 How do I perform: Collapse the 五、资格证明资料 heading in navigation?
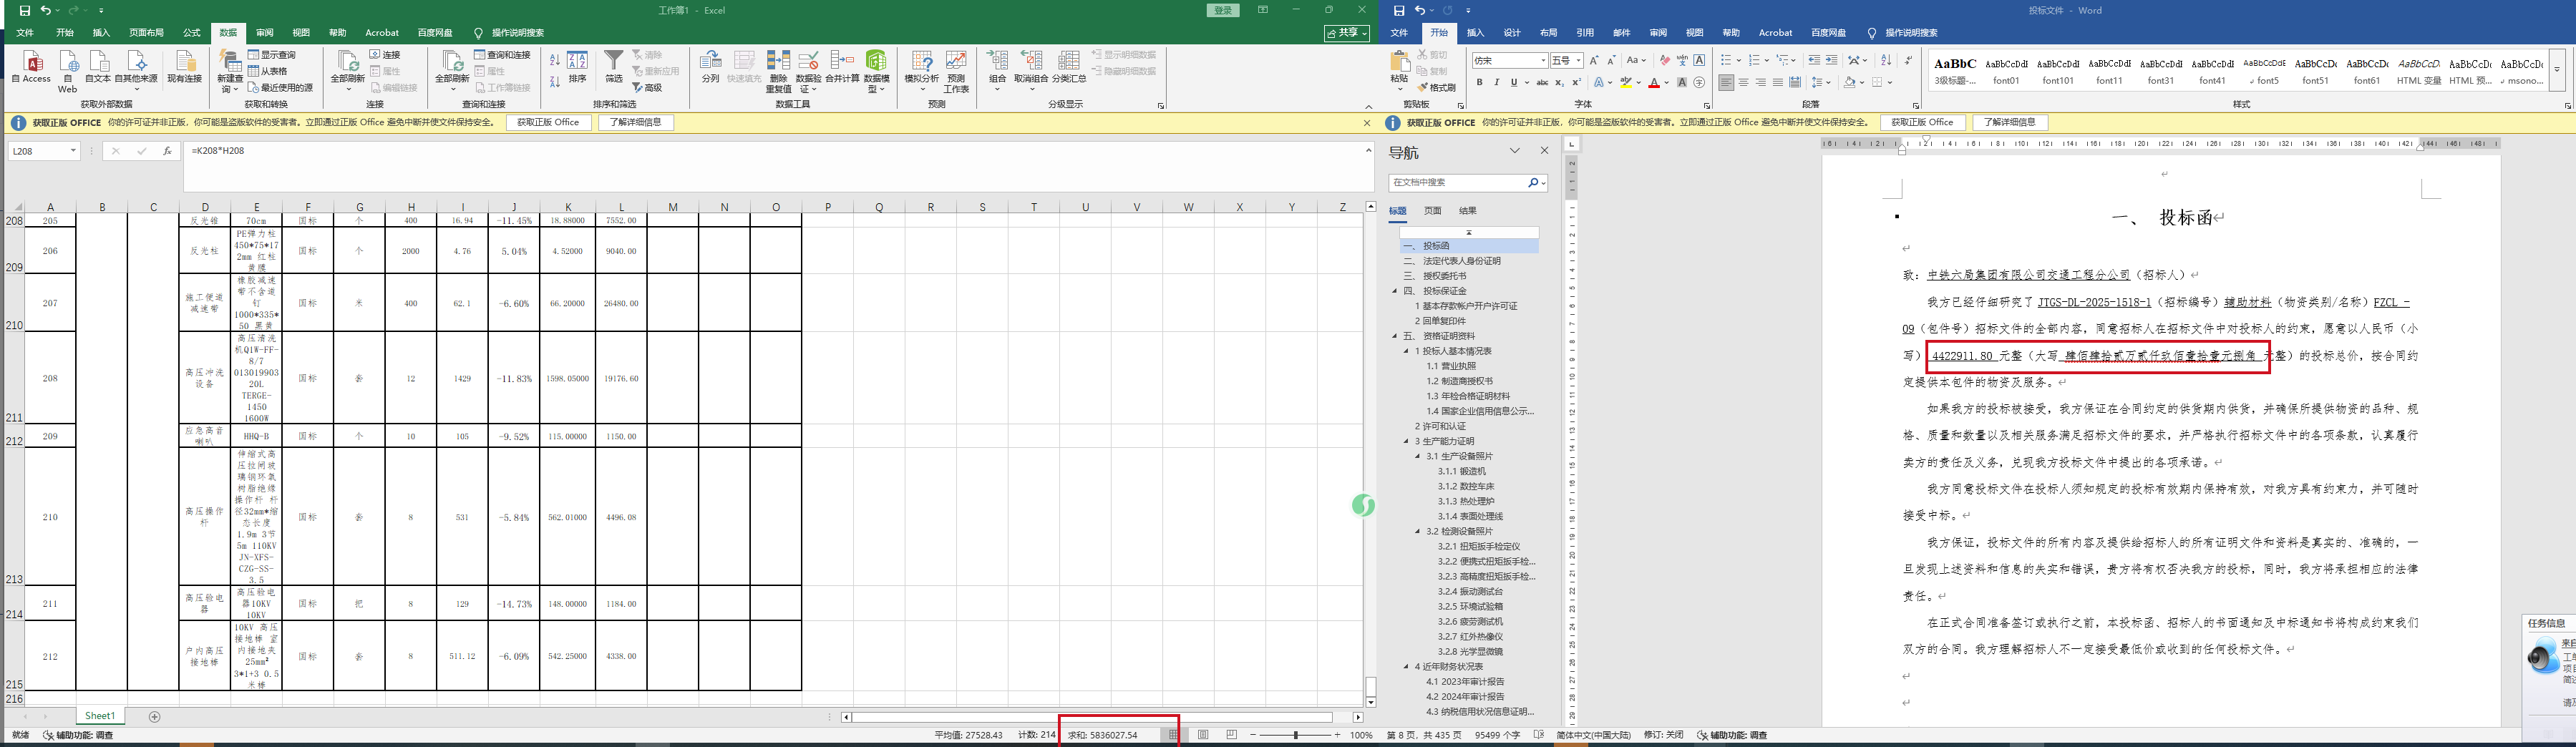click(1395, 336)
